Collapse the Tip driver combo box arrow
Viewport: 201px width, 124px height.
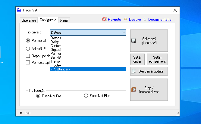124,33
